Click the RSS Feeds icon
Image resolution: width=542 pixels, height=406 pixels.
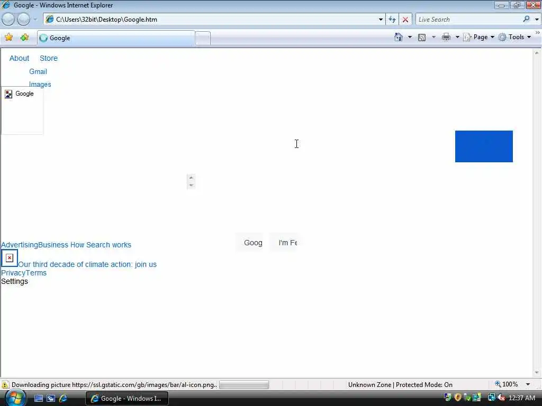point(422,38)
